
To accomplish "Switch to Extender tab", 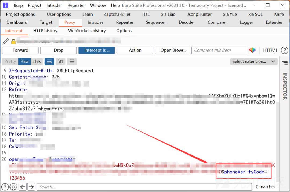I will click(x=274, y=22).
